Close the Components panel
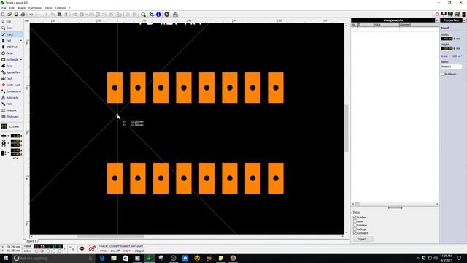The image size is (467, 263). (437, 20)
